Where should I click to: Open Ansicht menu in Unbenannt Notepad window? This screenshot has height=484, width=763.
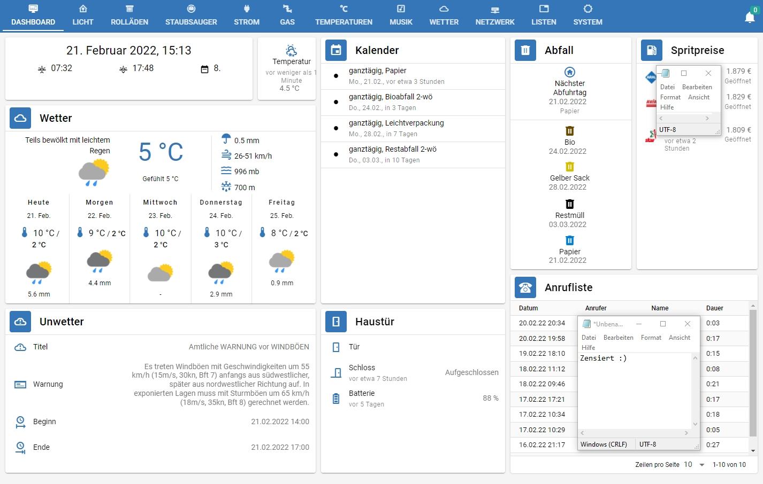(x=680, y=338)
